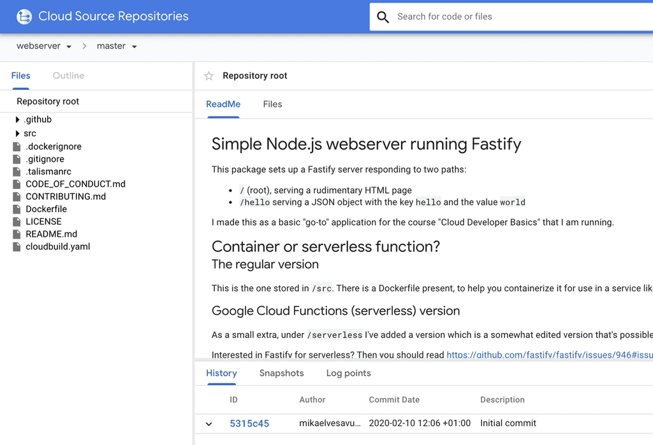Screen dimensions: 653x445
Task: Collapse the 5315c45 commit details row
Action: pyautogui.click(x=209, y=423)
